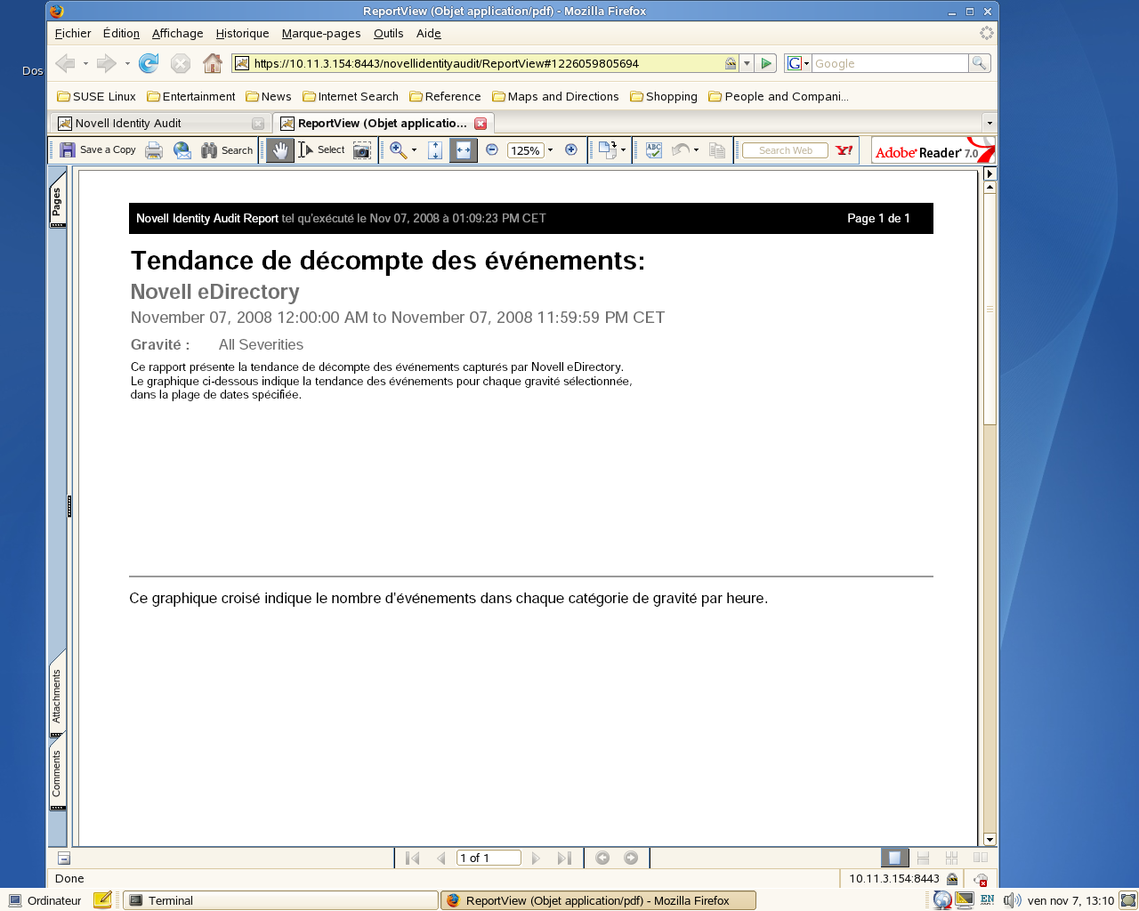This screenshot has height=911, width=1139.
Task: Open the Maps and Directions bookmark folder
Action: (x=555, y=97)
